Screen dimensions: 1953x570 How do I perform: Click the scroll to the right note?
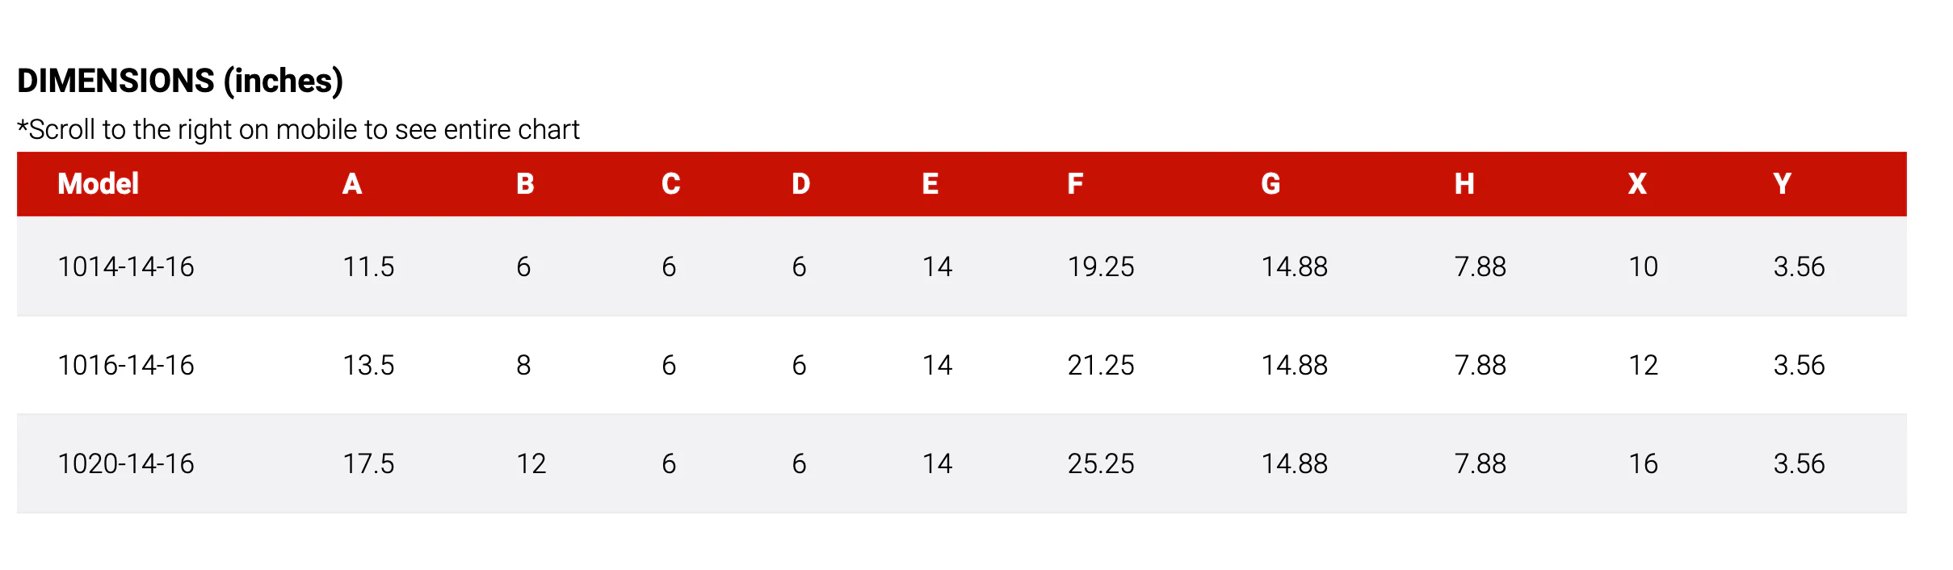(298, 129)
